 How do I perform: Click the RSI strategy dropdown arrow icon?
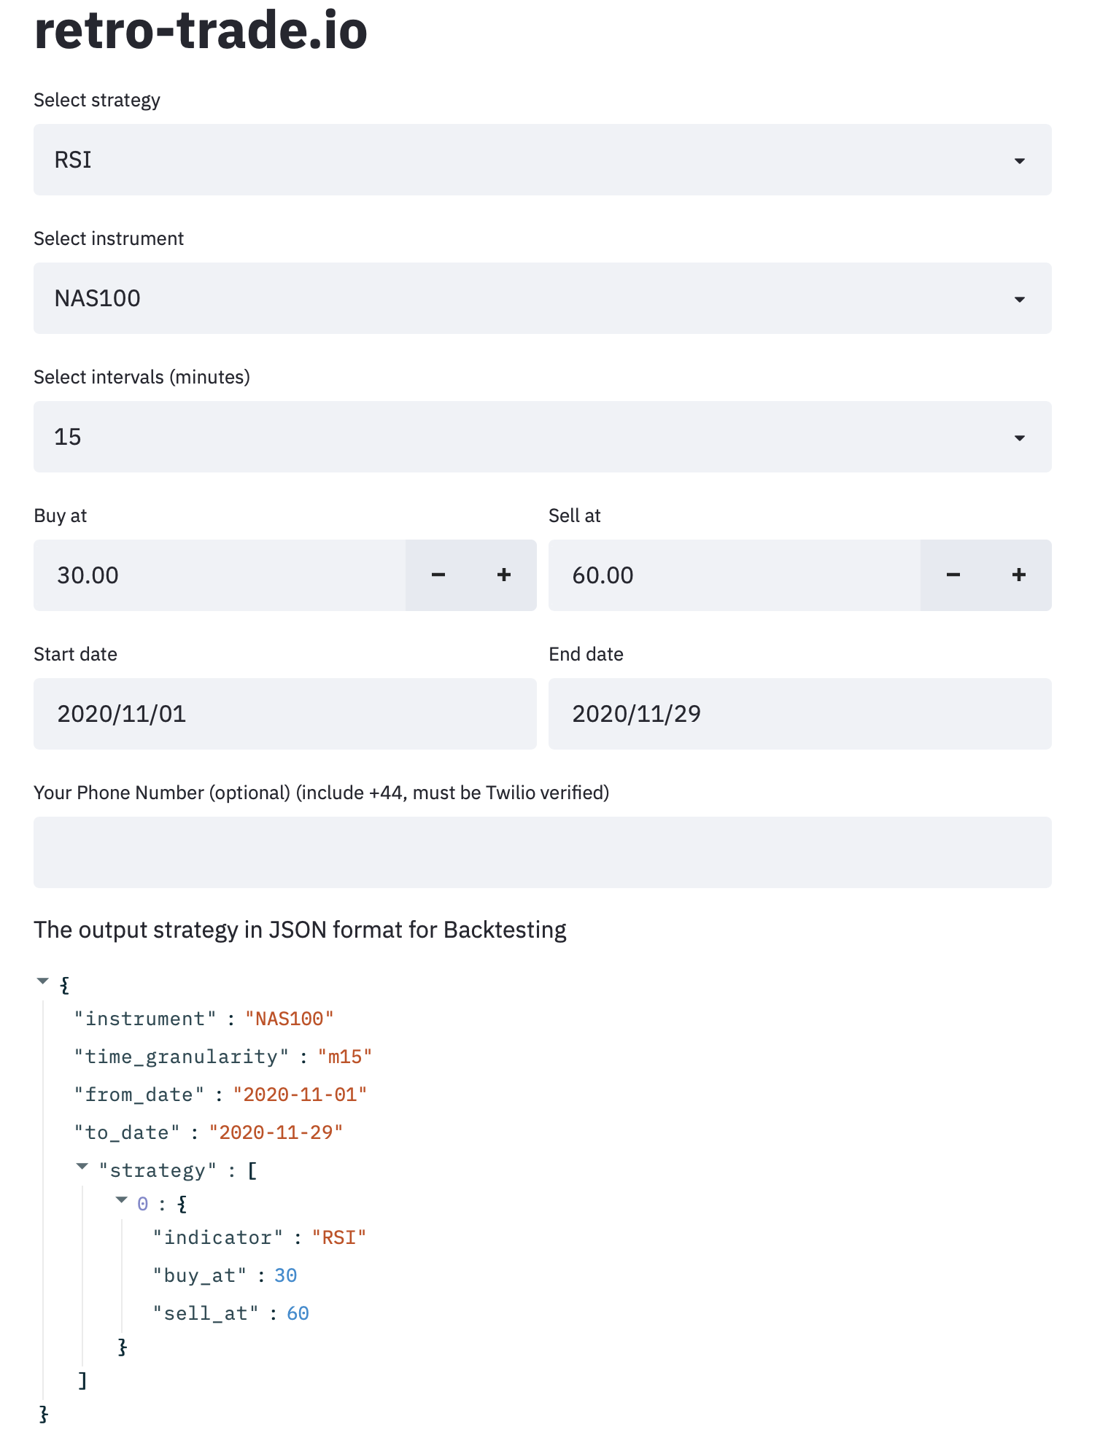[1020, 161]
